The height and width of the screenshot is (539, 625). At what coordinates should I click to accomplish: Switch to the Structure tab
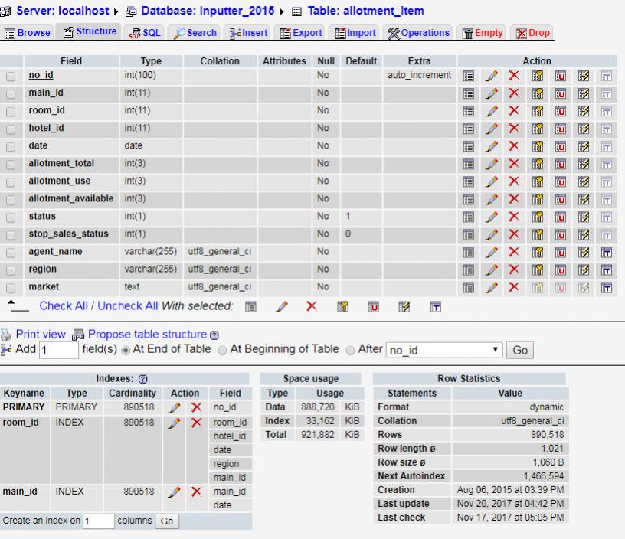pyautogui.click(x=90, y=31)
